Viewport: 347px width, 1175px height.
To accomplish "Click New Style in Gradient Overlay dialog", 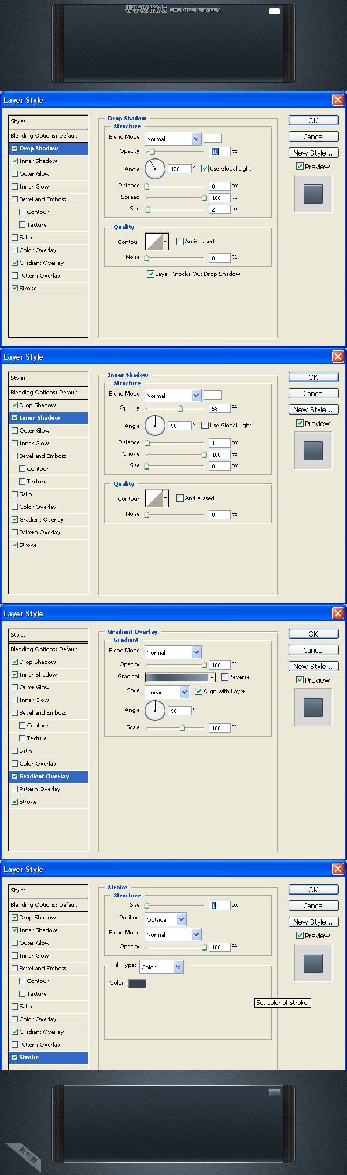I will [313, 666].
